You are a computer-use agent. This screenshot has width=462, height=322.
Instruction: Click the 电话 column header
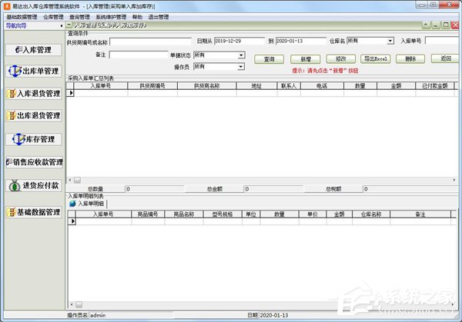point(322,86)
